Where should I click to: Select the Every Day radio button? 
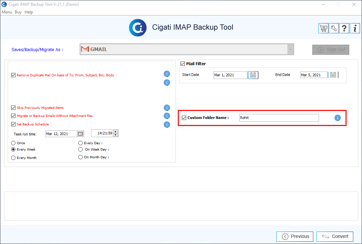coord(80,143)
